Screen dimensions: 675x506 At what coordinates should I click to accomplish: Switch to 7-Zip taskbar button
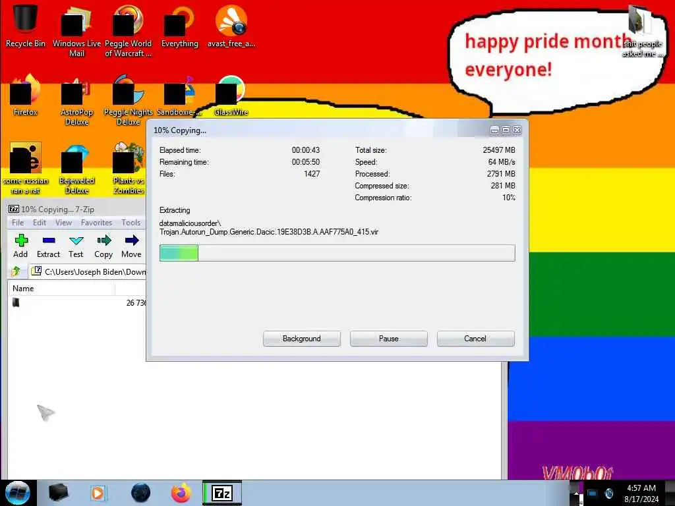[x=222, y=493]
